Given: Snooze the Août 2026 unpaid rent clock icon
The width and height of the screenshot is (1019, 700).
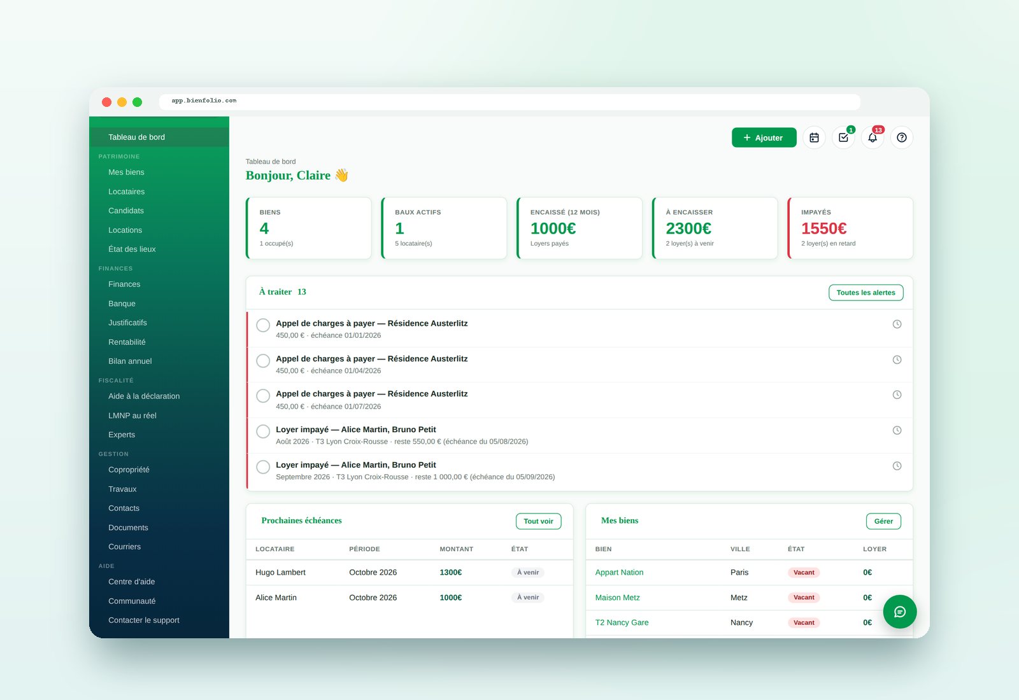Looking at the screenshot, I should click(897, 431).
